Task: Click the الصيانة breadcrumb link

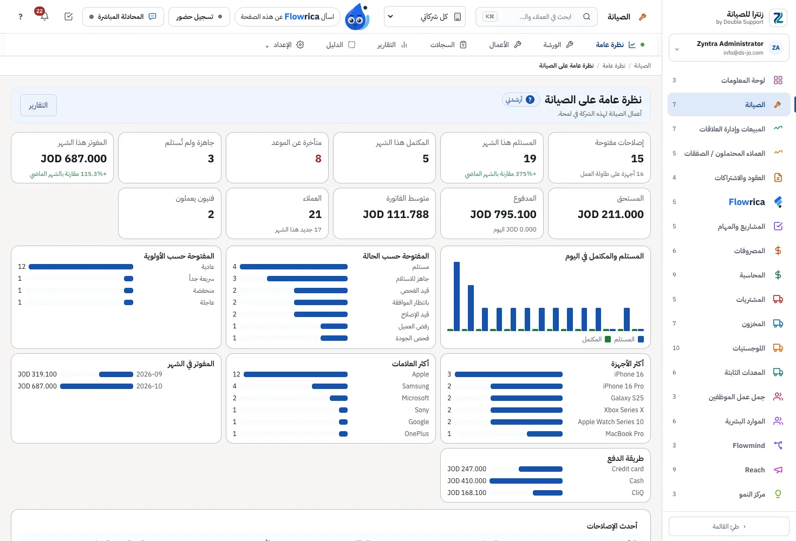Action: (x=642, y=65)
